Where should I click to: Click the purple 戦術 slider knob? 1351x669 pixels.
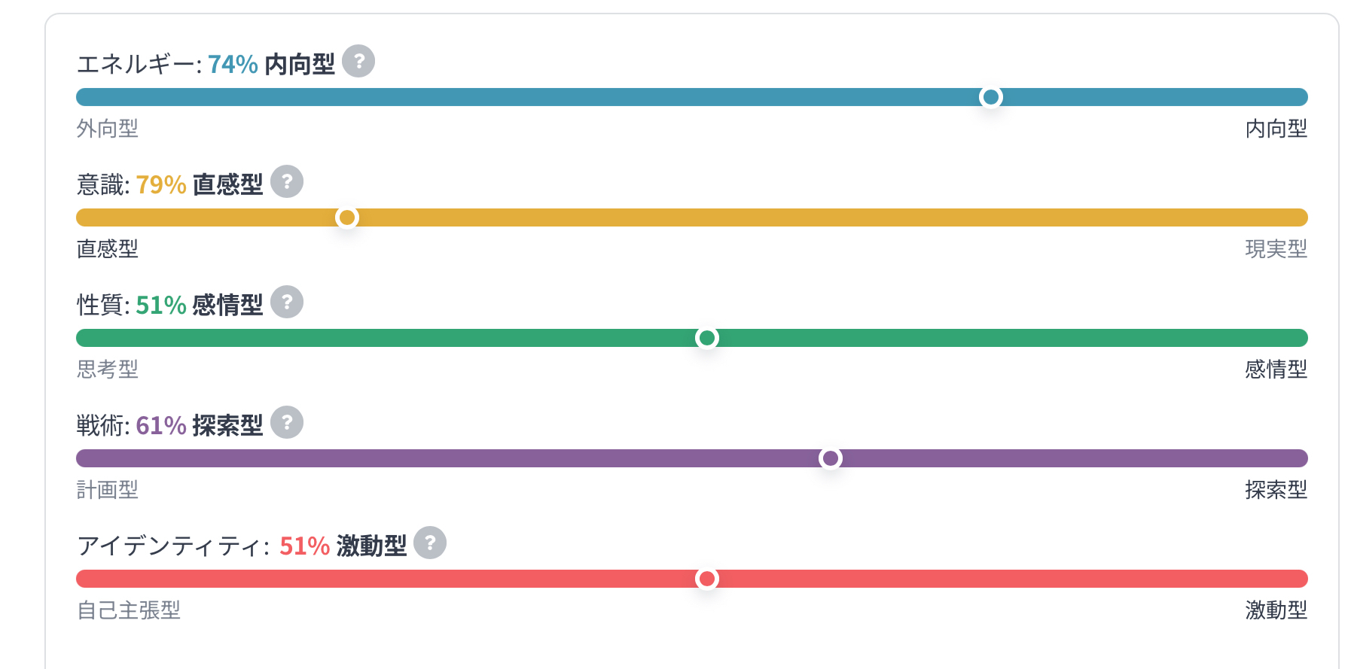(x=831, y=458)
